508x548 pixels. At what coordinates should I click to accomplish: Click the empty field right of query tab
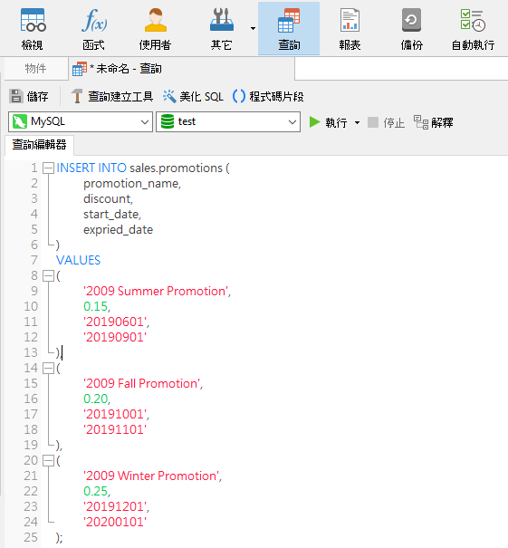[401, 69]
